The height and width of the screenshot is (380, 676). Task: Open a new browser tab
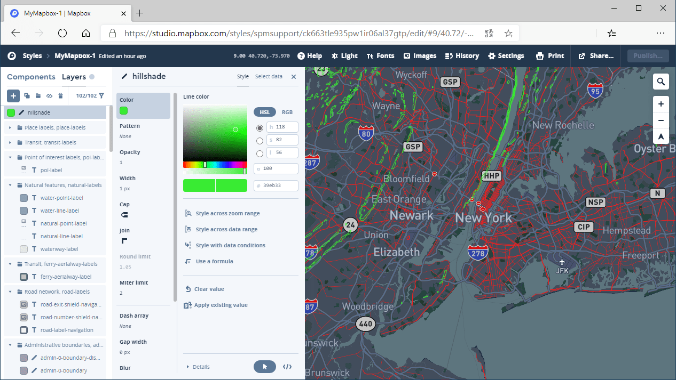coord(140,13)
